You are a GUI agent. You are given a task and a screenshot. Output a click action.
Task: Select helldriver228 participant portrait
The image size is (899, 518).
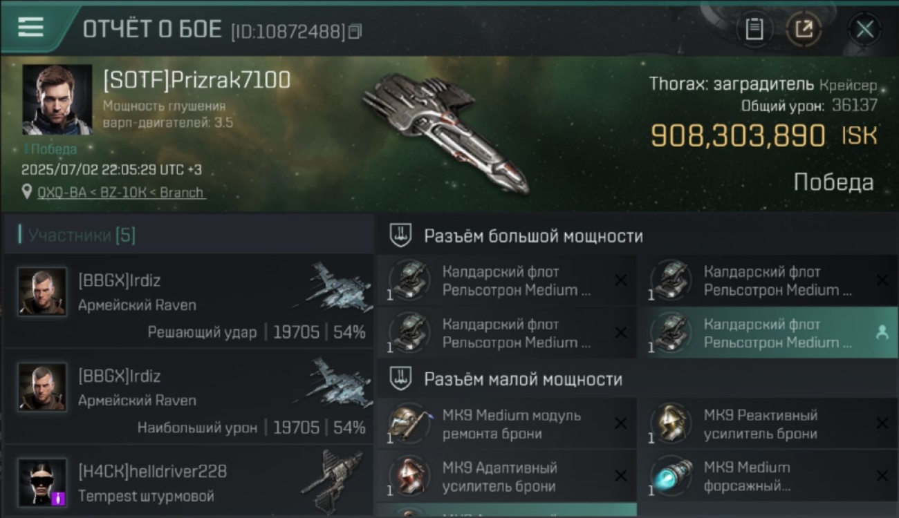click(x=42, y=483)
